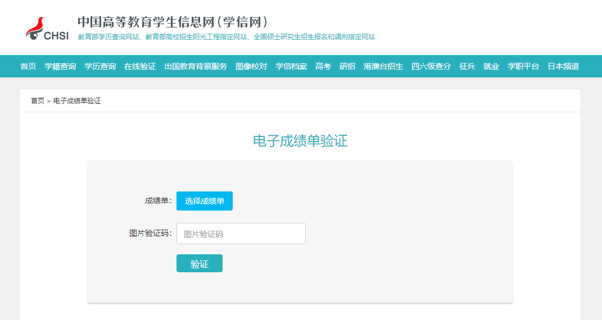Click the 验证 submit button
The width and height of the screenshot is (602, 320).
pos(200,264)
